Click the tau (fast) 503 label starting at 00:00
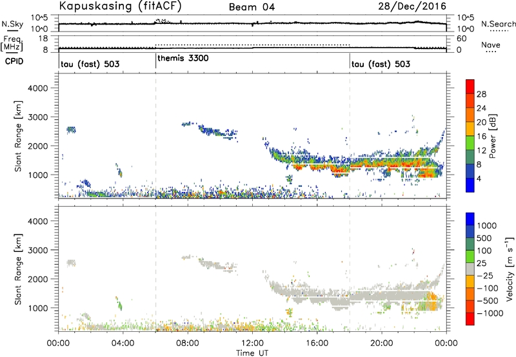516x357 pixels. click(90, 64)
